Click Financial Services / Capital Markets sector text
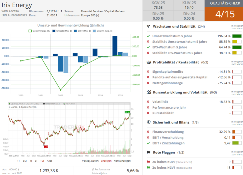 pyautogui.click(x=103, y=11)
